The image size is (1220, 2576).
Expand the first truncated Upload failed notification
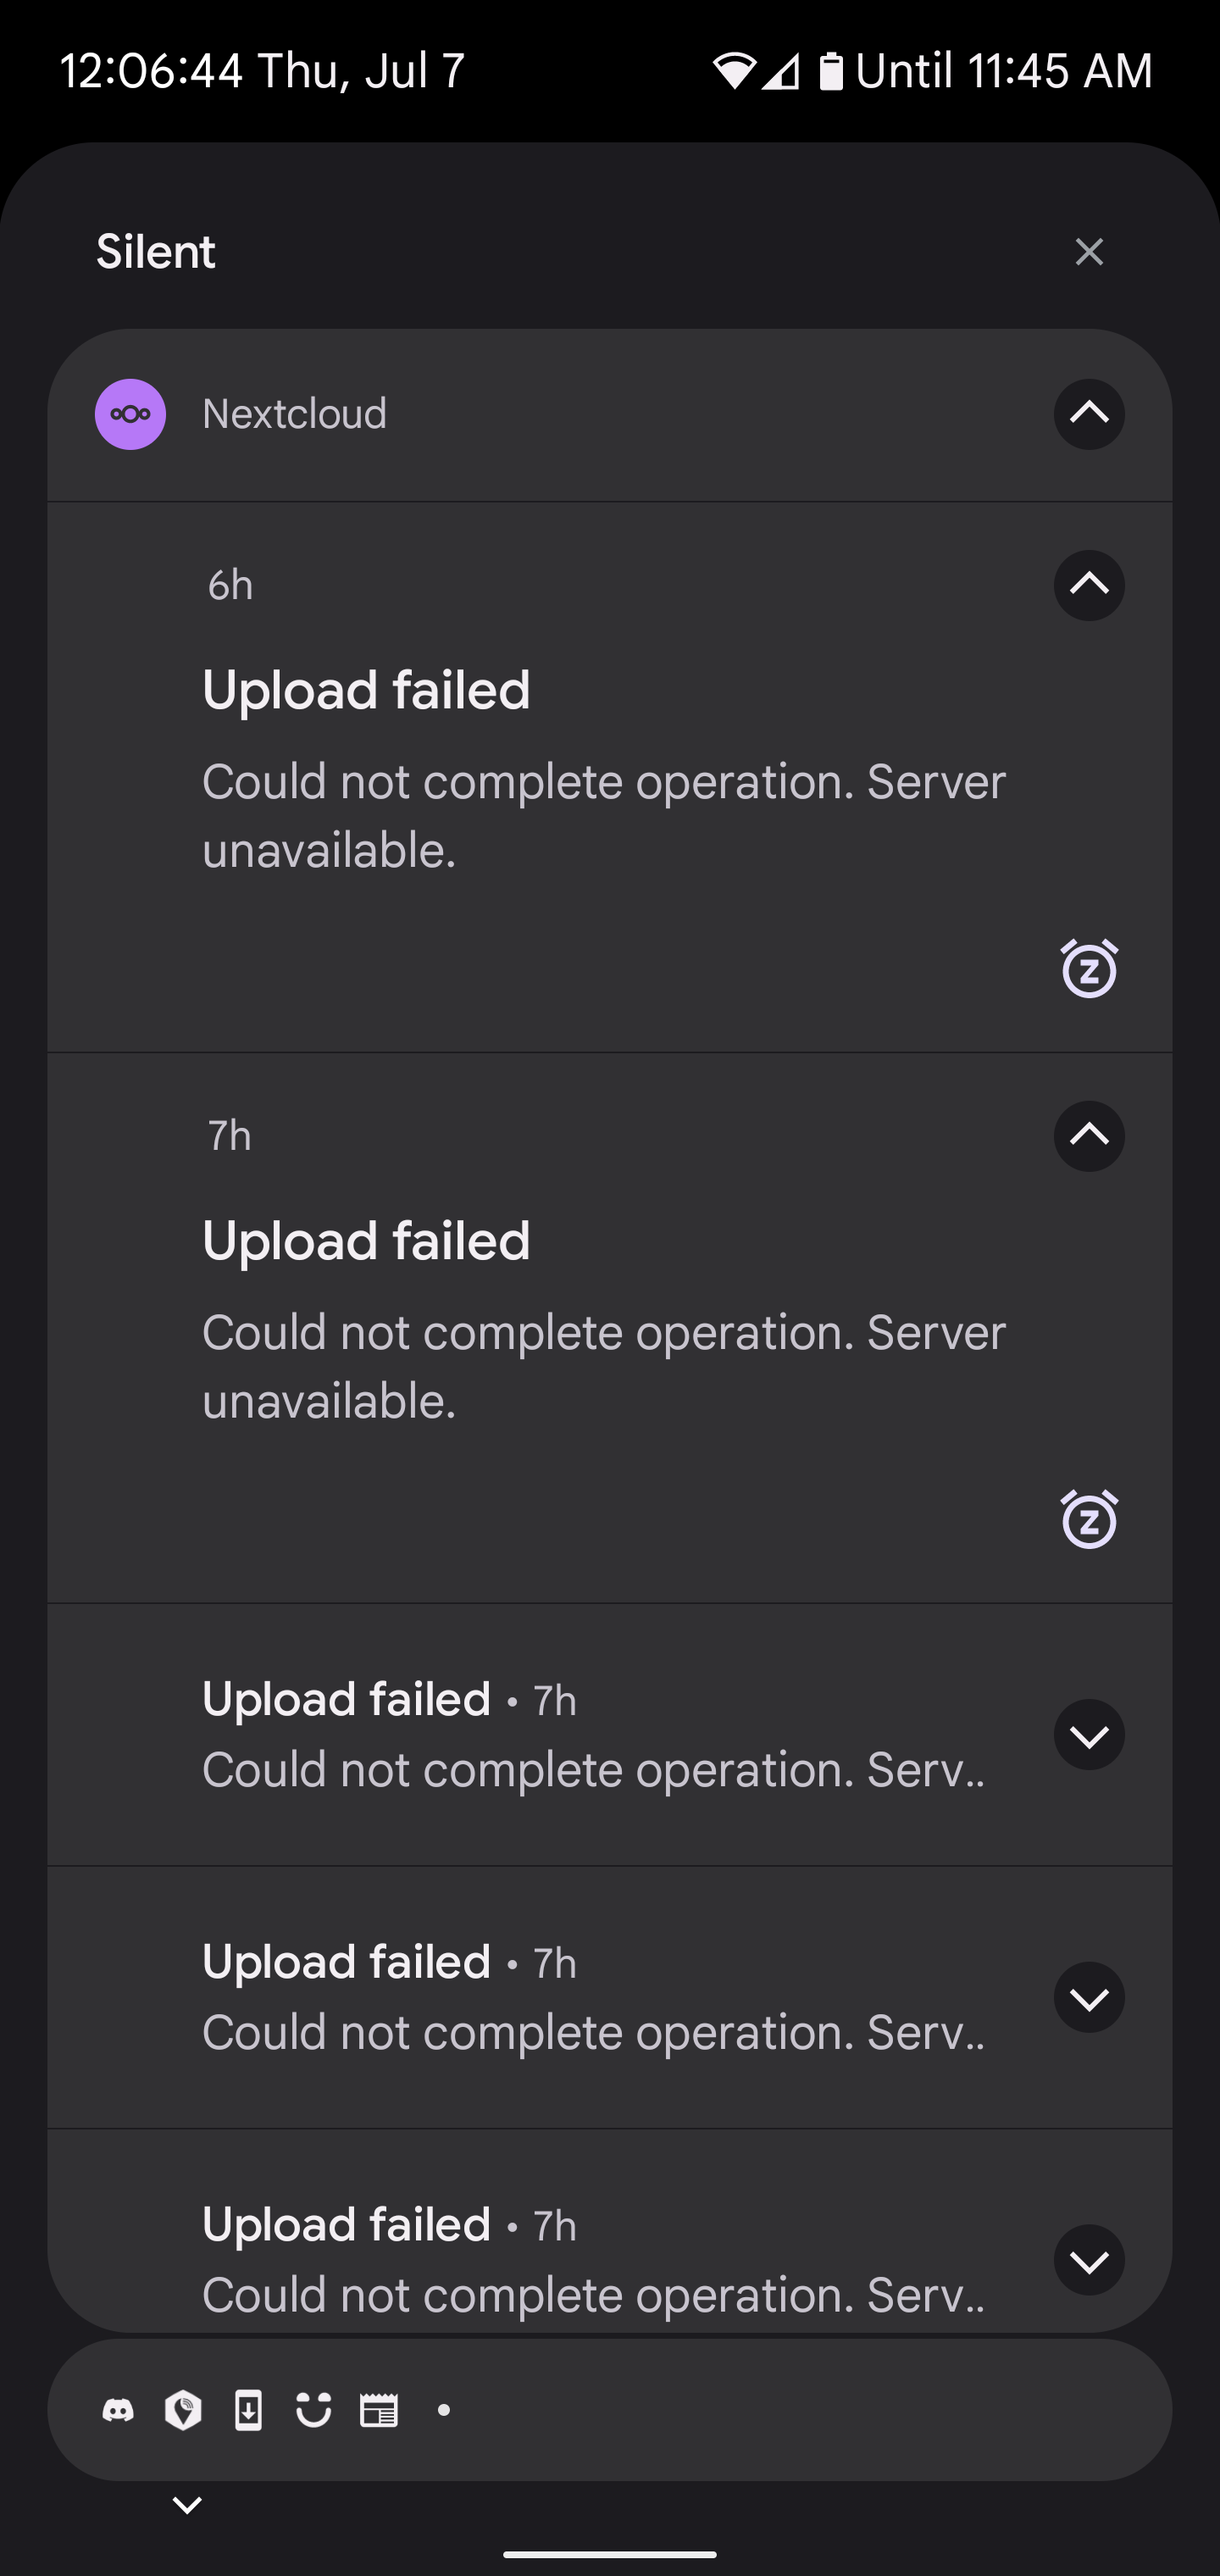1089,1735
